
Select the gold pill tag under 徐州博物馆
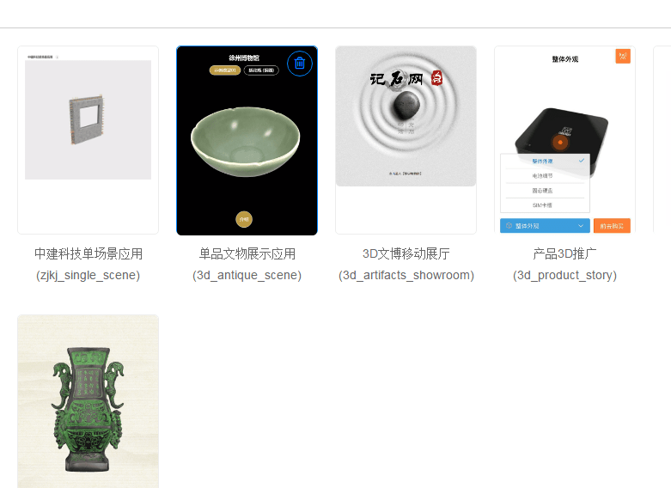point(225,70)
